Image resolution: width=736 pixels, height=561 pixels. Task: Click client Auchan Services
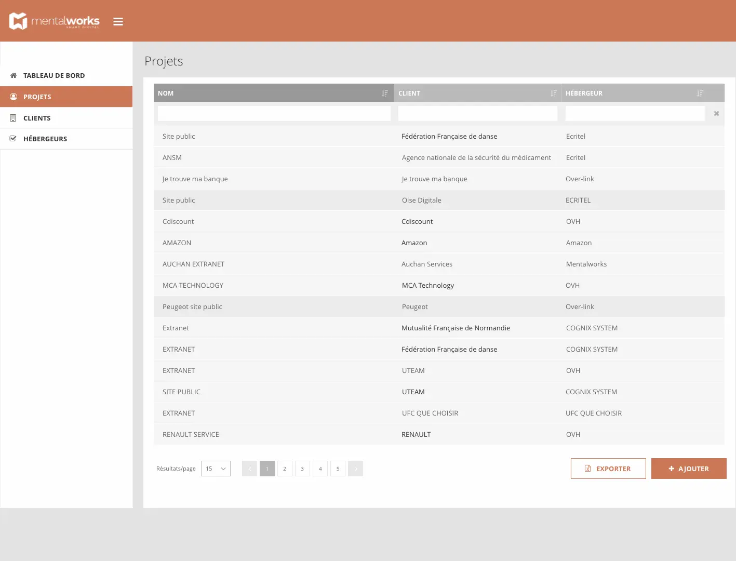(427, 264)
